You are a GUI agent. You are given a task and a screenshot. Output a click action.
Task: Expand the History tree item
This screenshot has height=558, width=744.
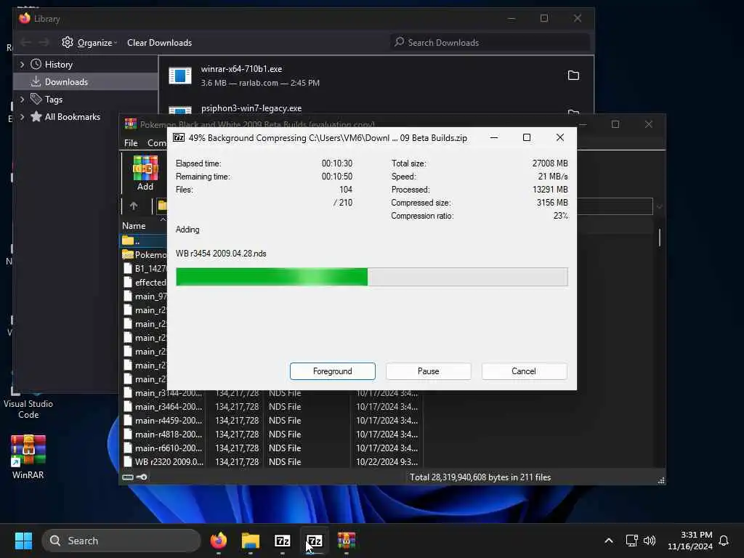(x=22, y=64)
